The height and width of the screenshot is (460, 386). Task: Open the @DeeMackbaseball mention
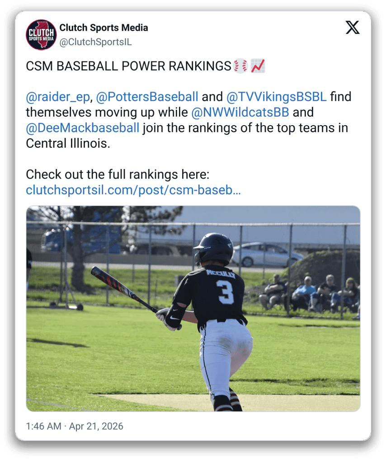82,128
